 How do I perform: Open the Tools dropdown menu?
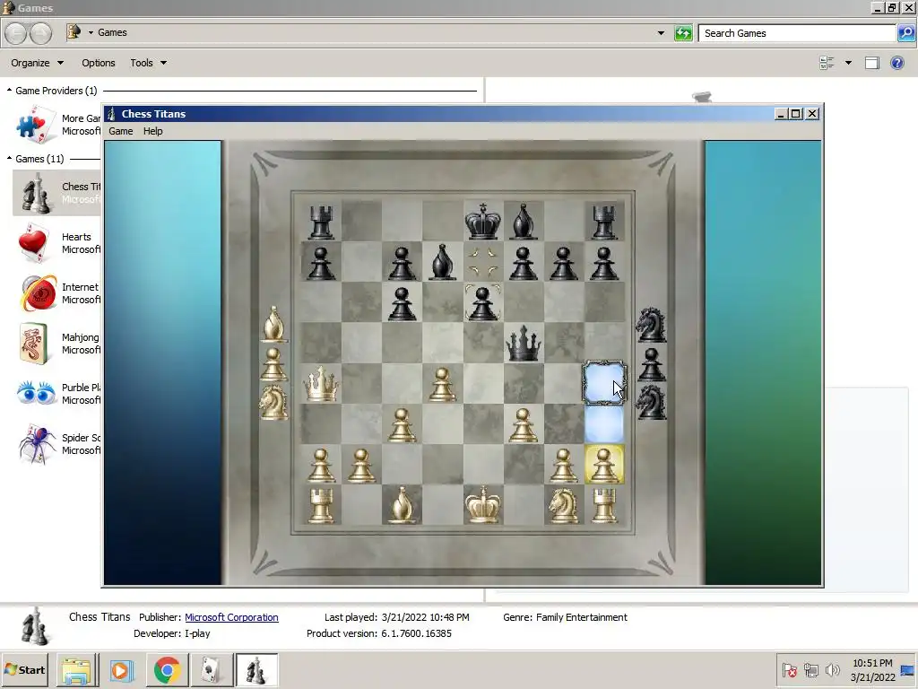point(148,63)
